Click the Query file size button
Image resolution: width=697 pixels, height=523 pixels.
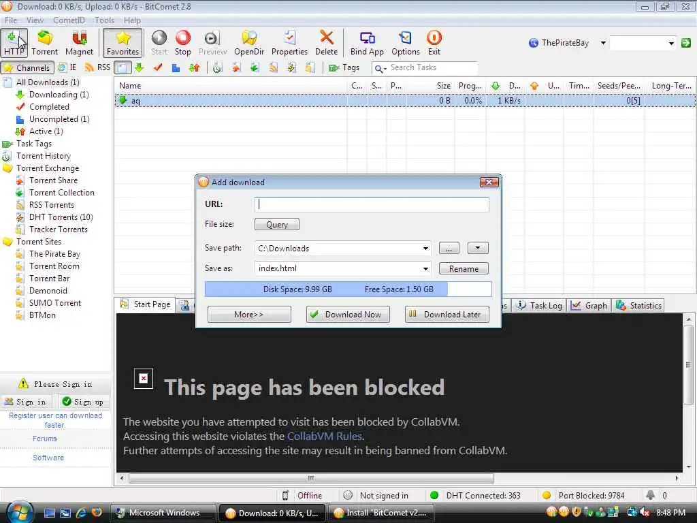(277, 224)
